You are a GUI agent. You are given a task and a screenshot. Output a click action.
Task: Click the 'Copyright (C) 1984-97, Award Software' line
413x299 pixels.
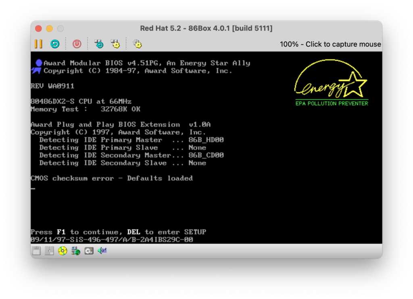pos(138,71)
